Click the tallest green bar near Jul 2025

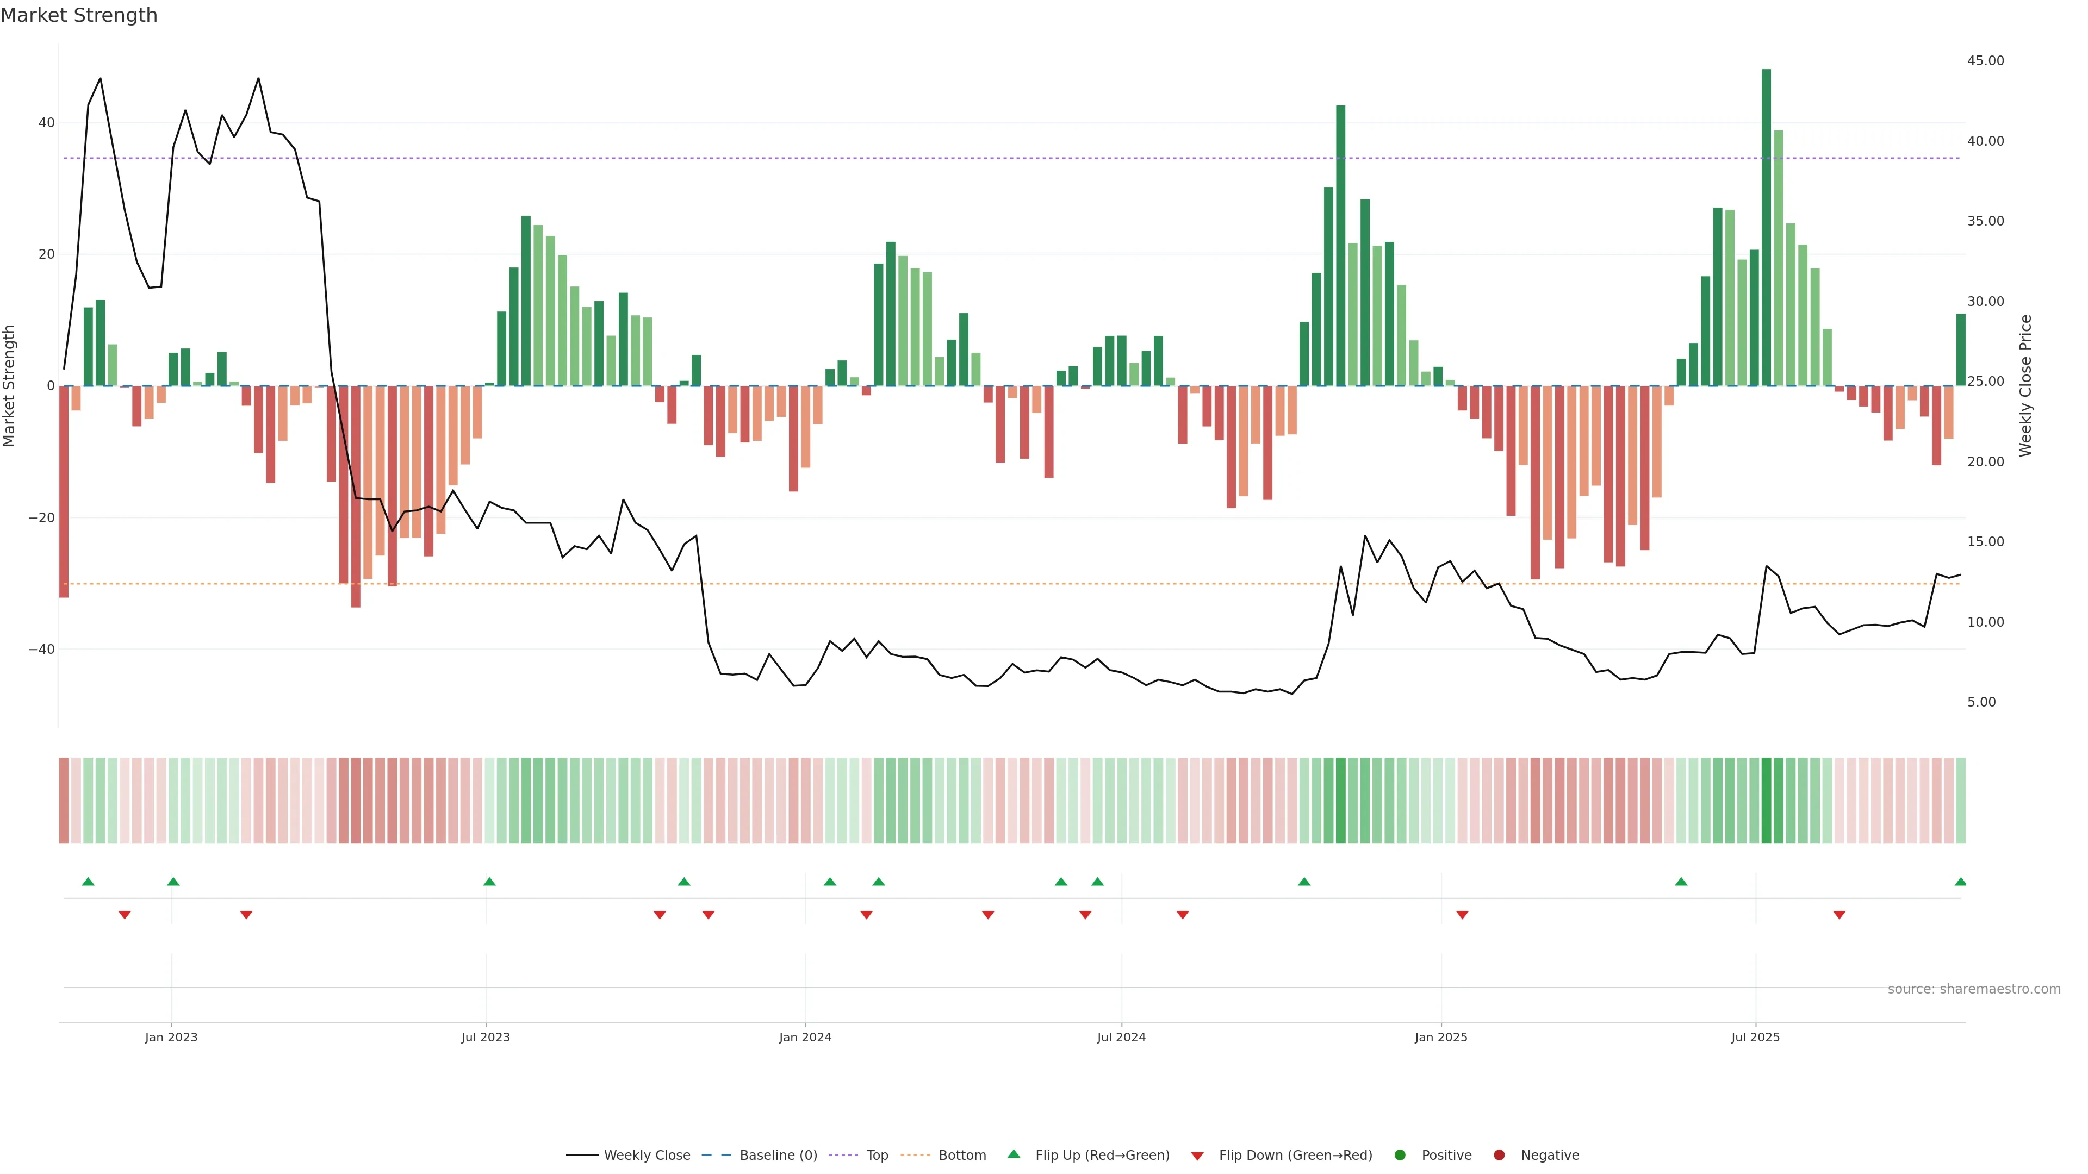coord(1766,227)
